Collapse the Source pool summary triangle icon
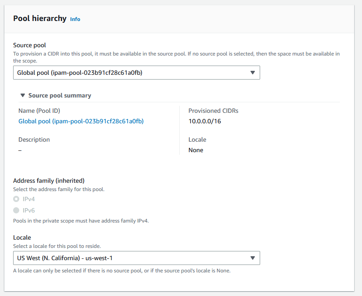The height and width of the screenshot is (296, 362). pos(23,95)
